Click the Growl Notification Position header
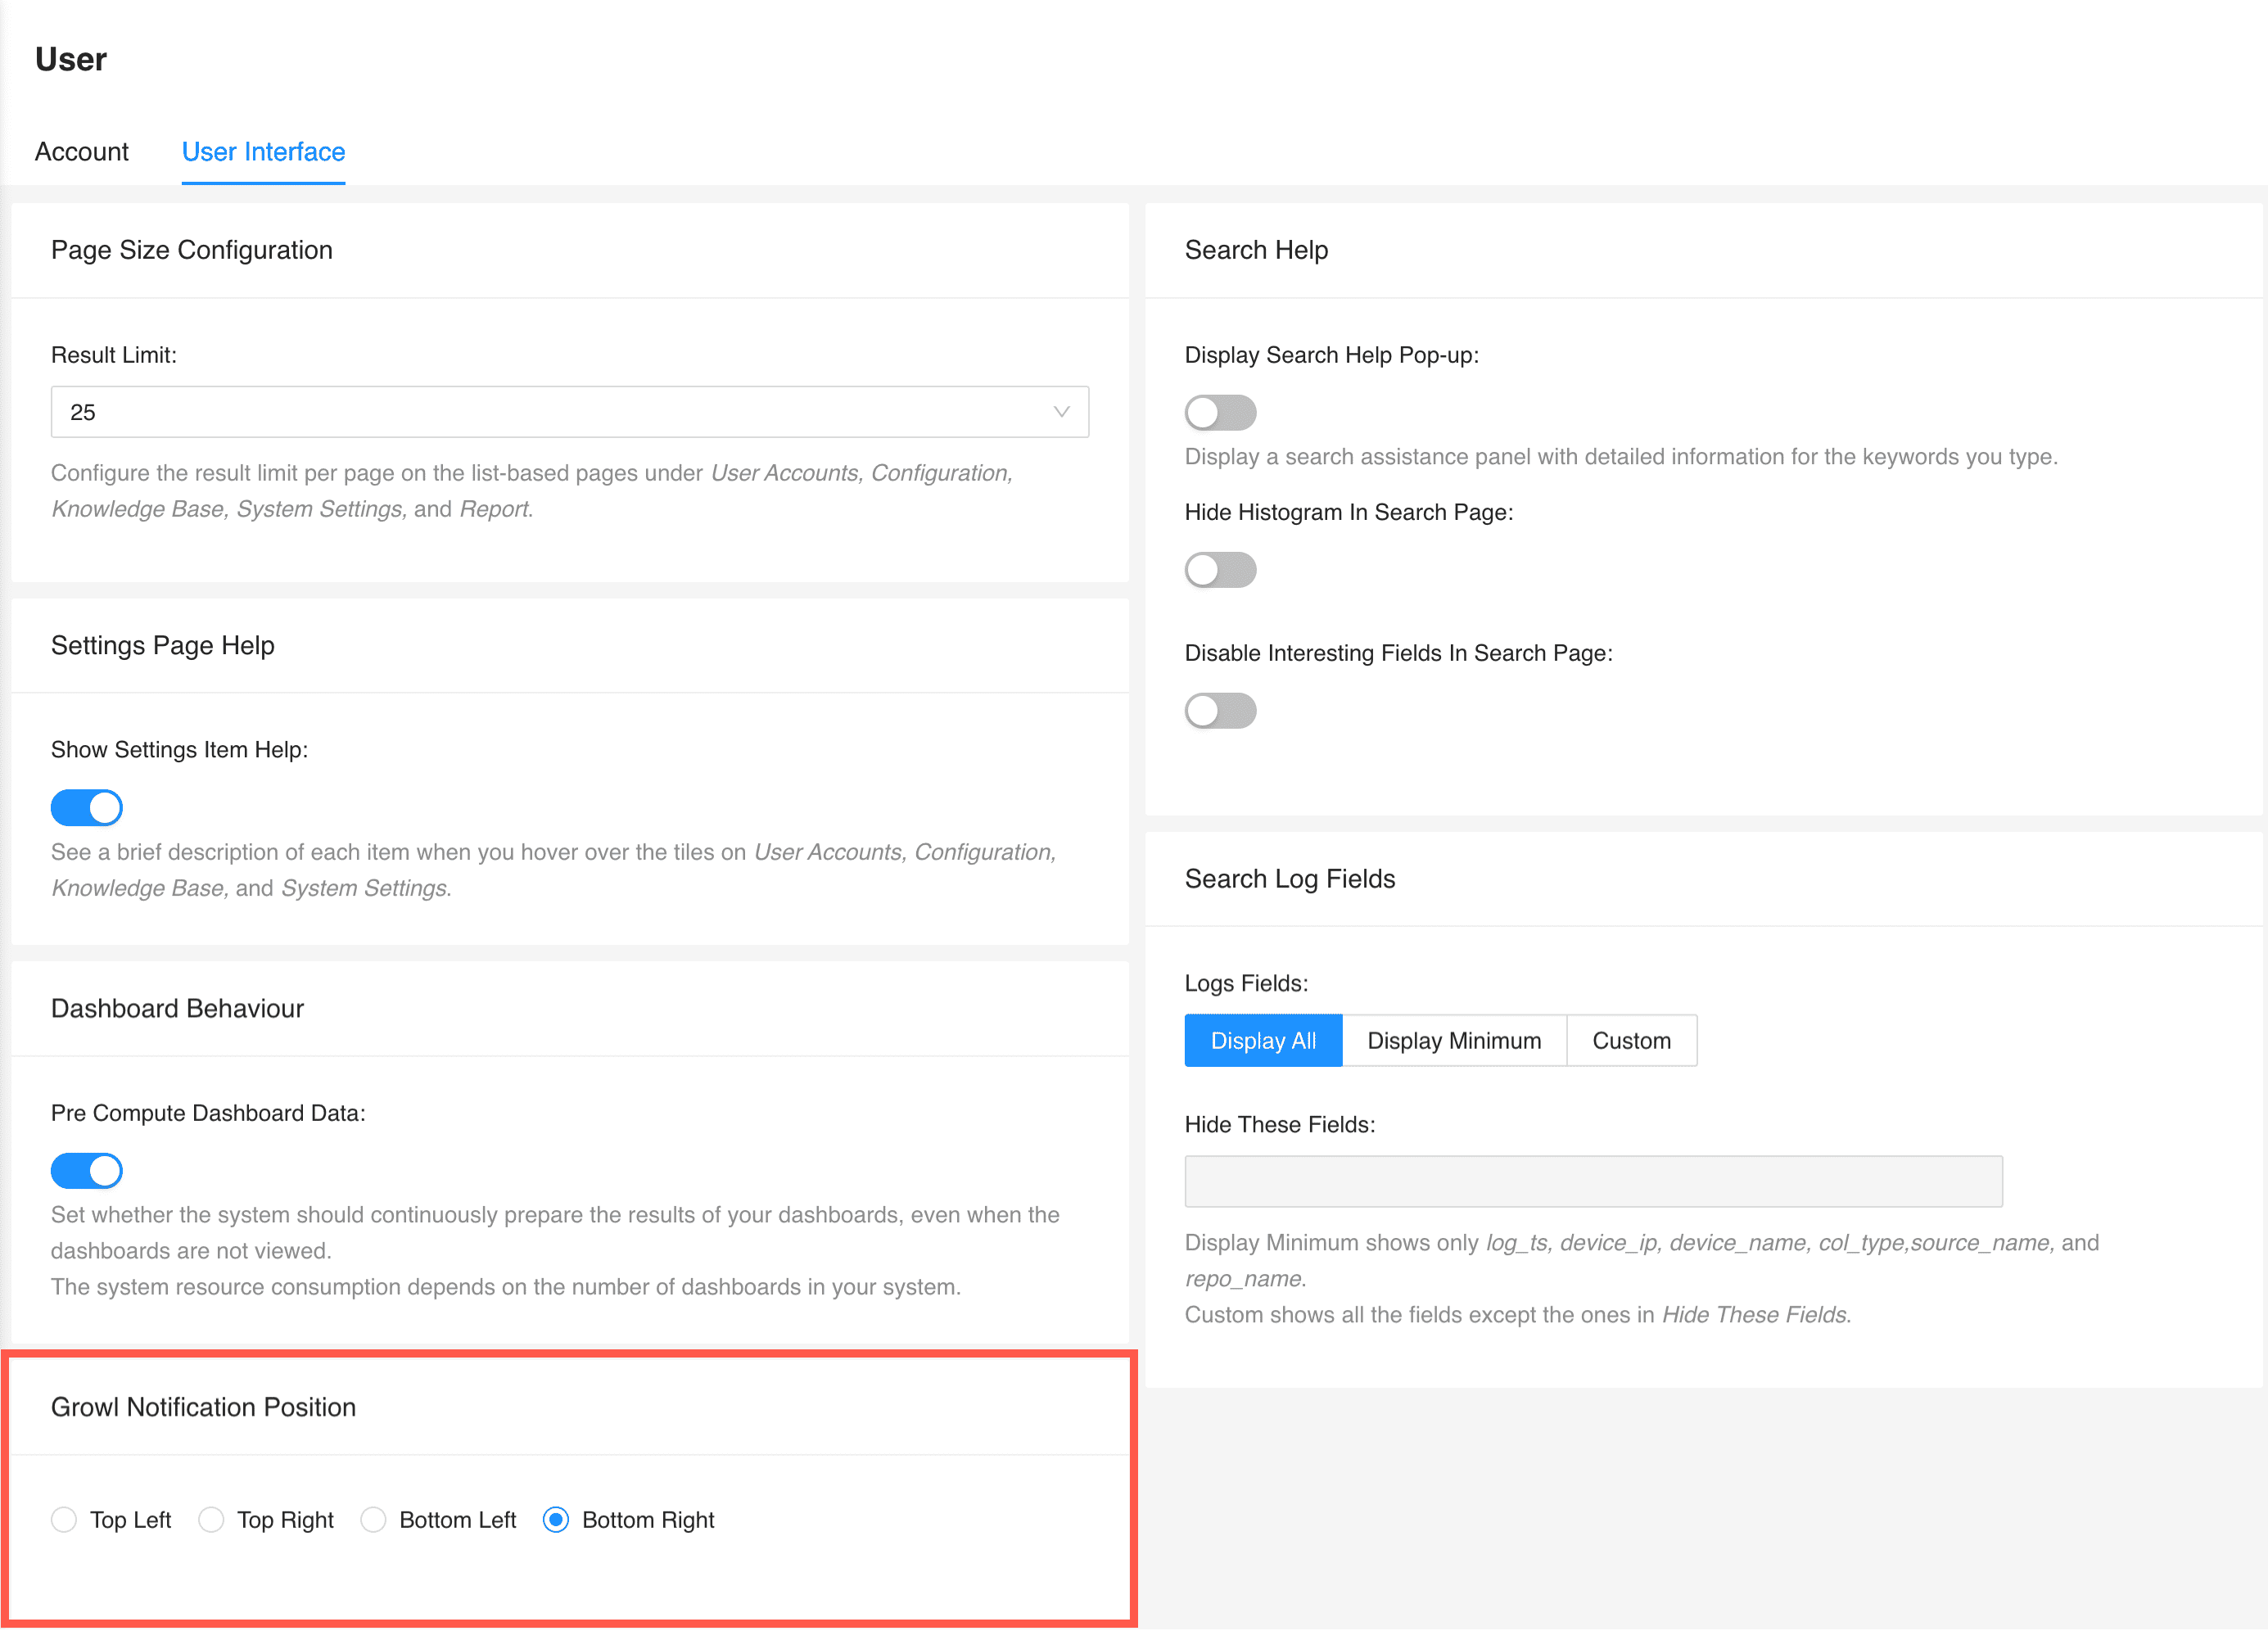 click(203, 1407)
